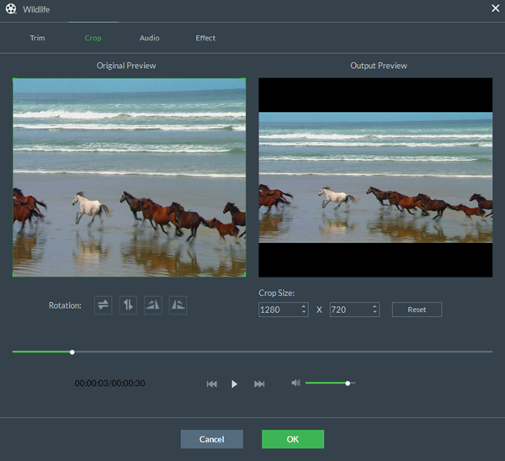Click the video progress slider handle
Screen dimensions: 505x461
(72, 352)
